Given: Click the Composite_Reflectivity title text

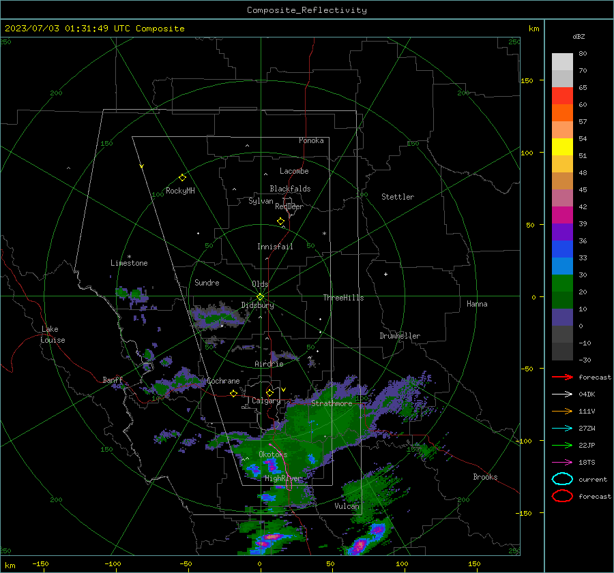Looking at the screenshot, I should (x=307, y=10).
